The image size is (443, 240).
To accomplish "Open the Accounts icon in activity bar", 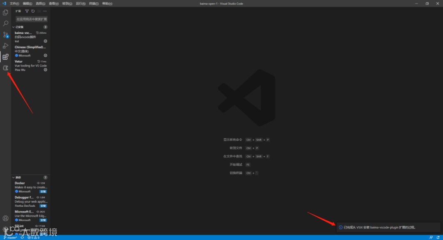I will tap(5, 218).
